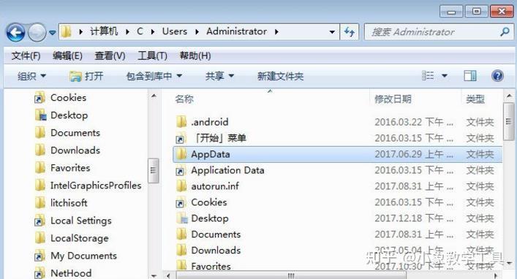Viewport: 517px width, 279px height.
Task: Click the .android folder icon in file list
Action: 181,122
